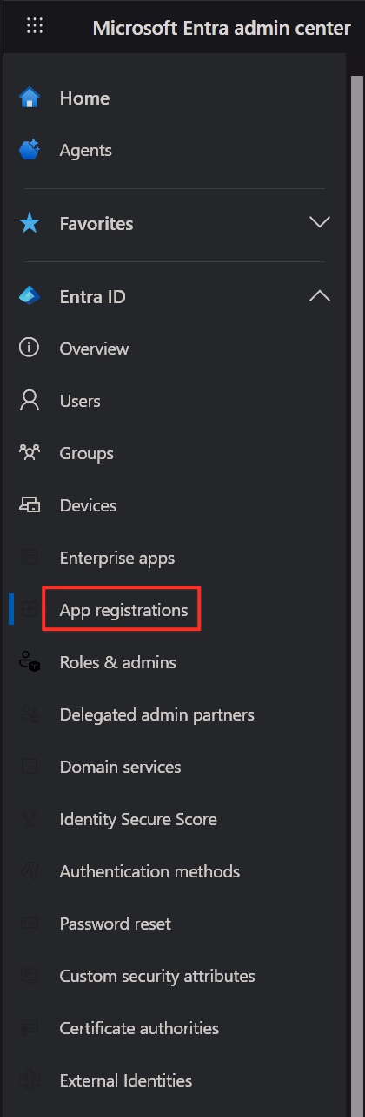Collapse the Entra ID section chevron
Viewport: 365px width, 1117px height.
point(320,296)
